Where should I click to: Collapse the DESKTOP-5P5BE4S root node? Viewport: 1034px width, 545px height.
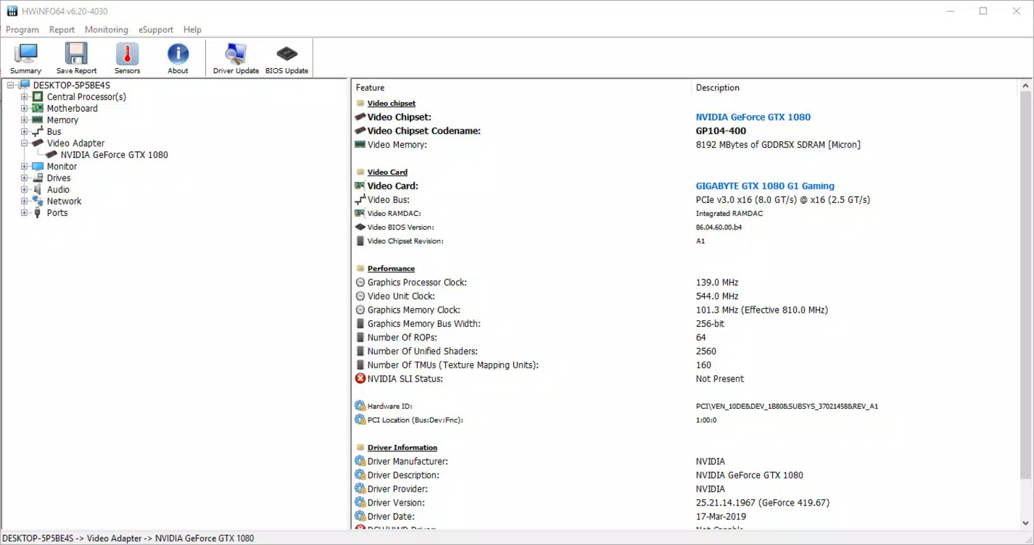[10, 85]
